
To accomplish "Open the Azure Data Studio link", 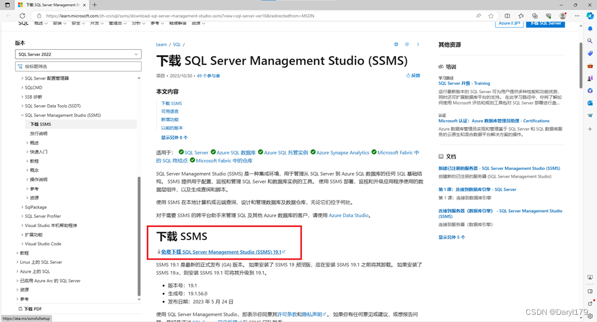I will click(x=348, y=216).
